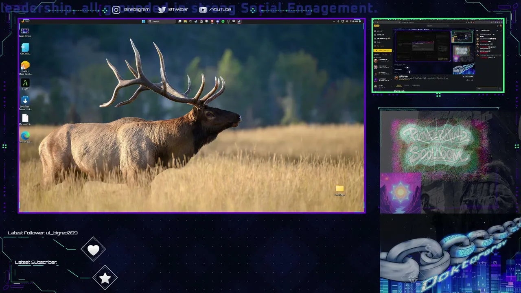Launch Brave browser from the taskbar
The image size is (521, 293).
click(212, 22)
